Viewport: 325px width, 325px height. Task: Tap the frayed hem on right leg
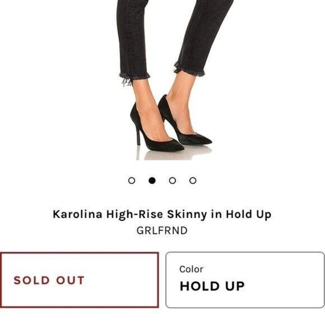[189, 69]
